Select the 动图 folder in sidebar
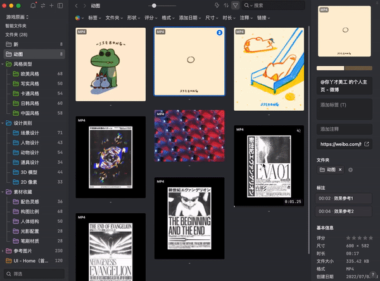380x281 pixels. point(34,54)
